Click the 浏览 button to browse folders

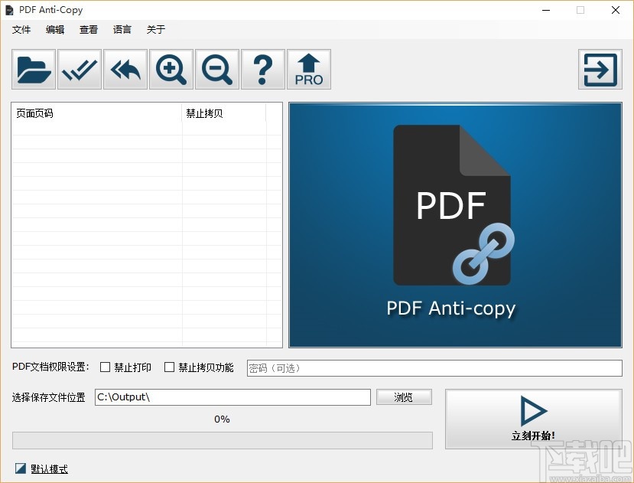pyautogui.click(x=404, y=397)
